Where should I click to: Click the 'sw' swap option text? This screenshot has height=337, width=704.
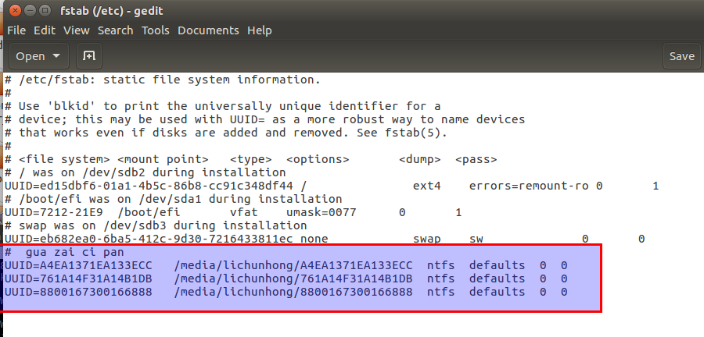point(476,239)
